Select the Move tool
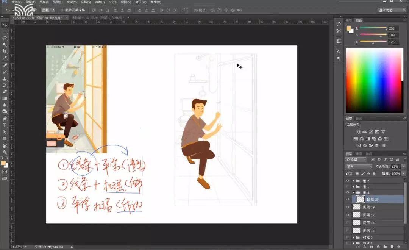The image size is (409, 250). coord(5,25)
